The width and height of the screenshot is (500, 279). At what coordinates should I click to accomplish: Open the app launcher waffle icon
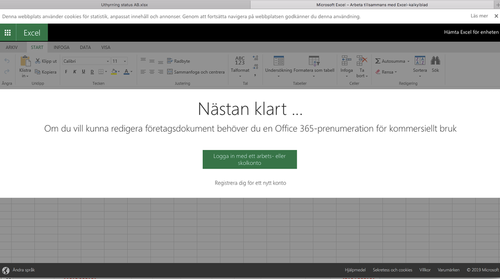(8, 33)
